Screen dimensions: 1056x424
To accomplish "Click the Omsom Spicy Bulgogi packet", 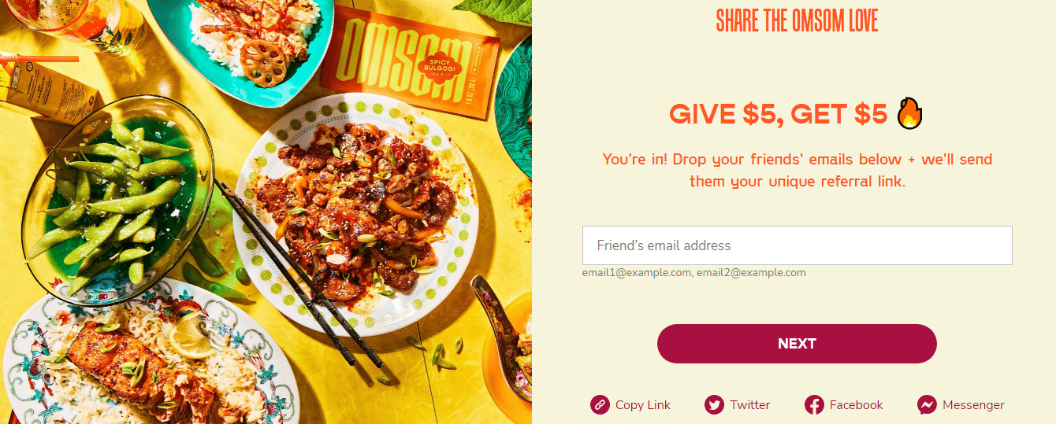I will pyautogui.click(x=410, y=63).
